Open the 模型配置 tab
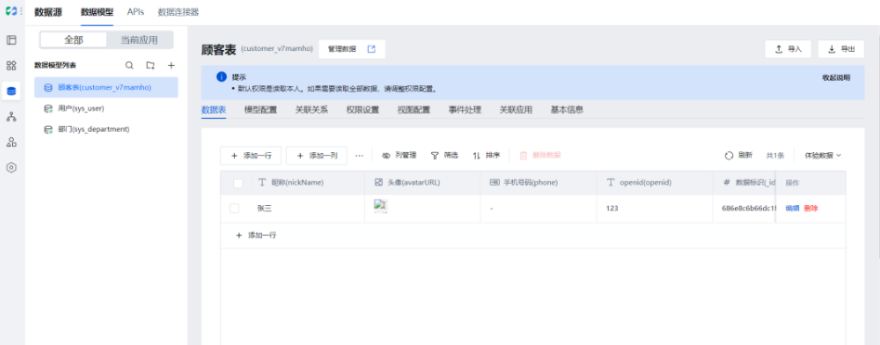Screen dimensions: 880x345 [260, 109]
